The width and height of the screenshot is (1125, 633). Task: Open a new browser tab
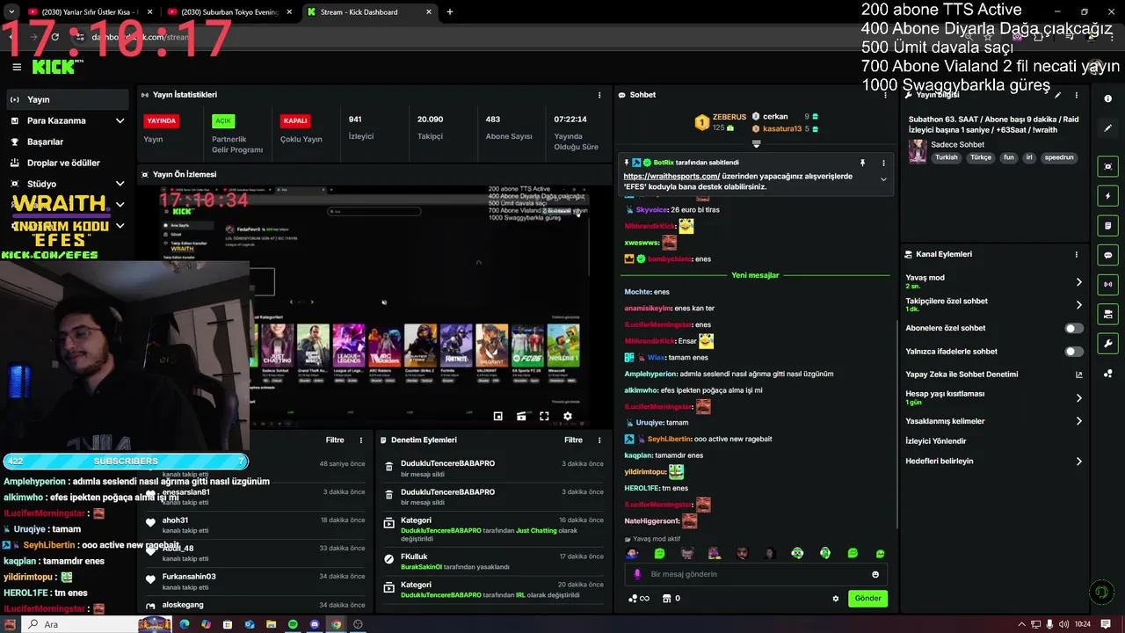tap(450, 12)
